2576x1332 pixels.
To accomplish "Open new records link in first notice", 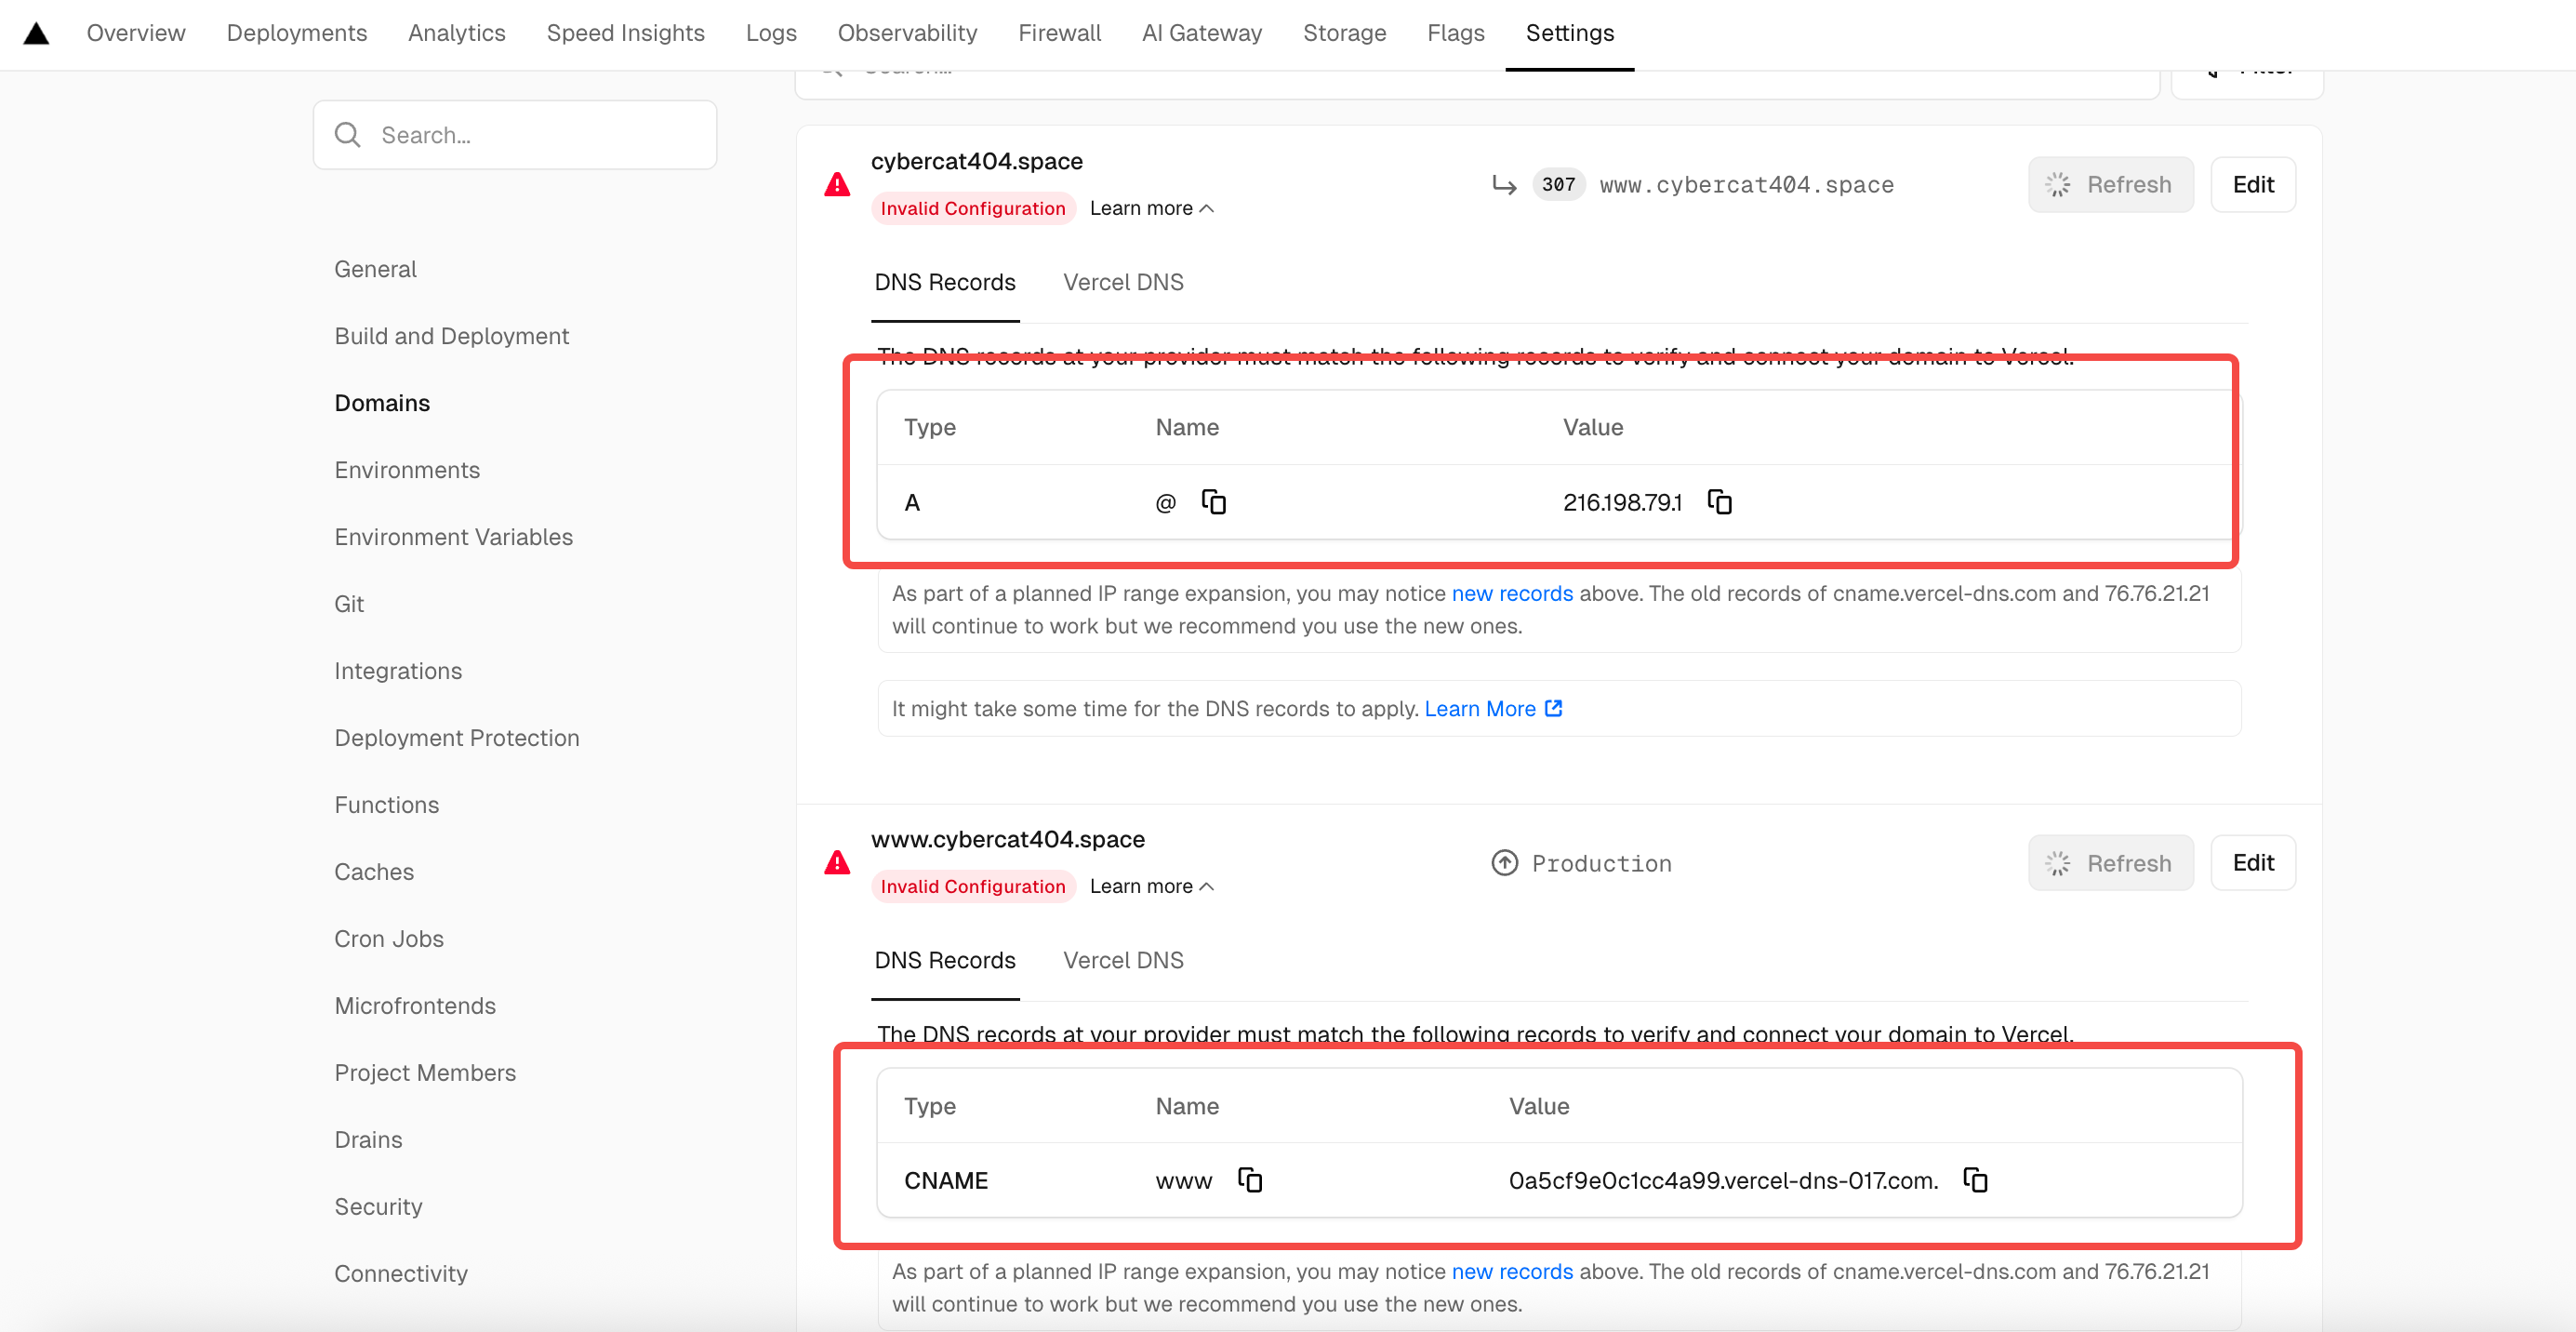I will pyautogui.click(x=1512, y=593).
